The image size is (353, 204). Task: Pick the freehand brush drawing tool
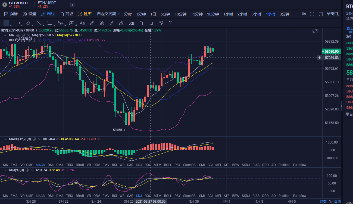tap(121, 23)
